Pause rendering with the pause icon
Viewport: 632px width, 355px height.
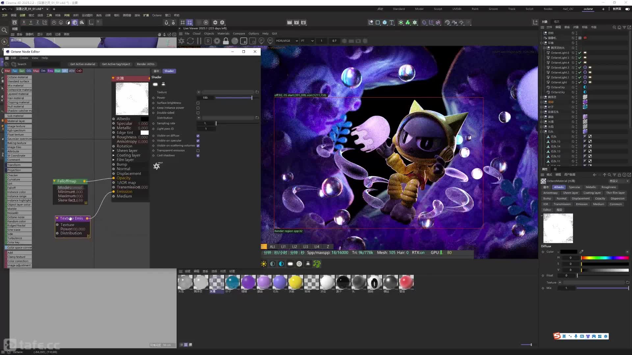pyautogui.click(x=199, y=41)
